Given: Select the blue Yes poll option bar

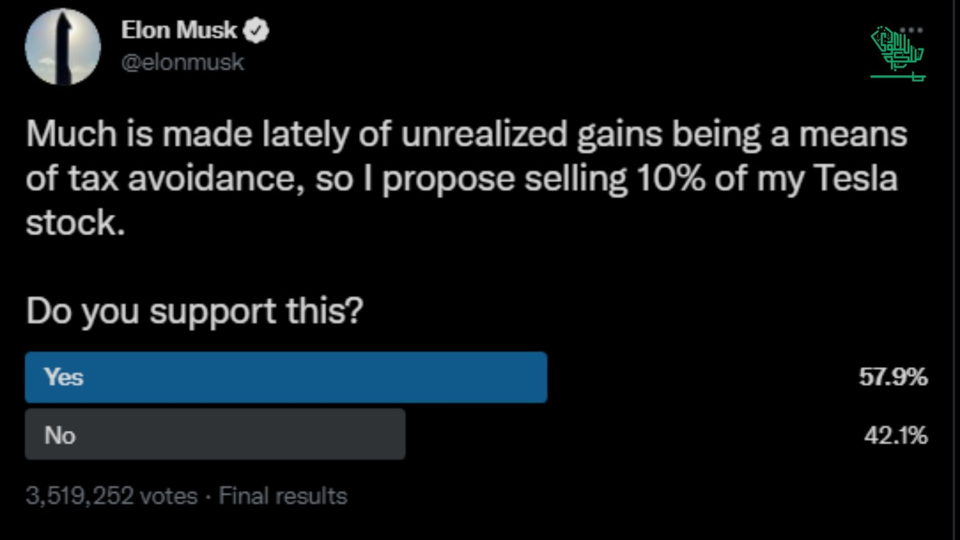Looking at the screenshot, I should [286, 377].
